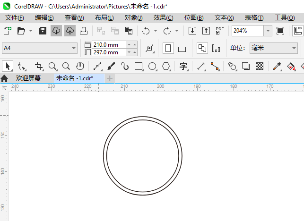Save the document with the floppy disk icon
The width and height of the screenshot is (304, 221).
pos(43,31)
